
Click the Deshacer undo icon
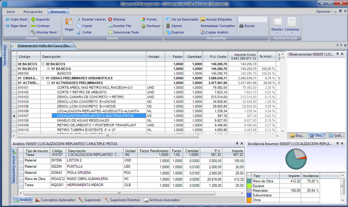(x=144, y=26)
